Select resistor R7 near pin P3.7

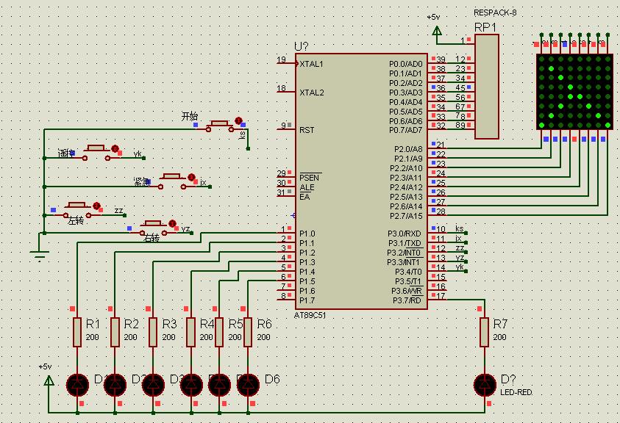coord(484,332)
